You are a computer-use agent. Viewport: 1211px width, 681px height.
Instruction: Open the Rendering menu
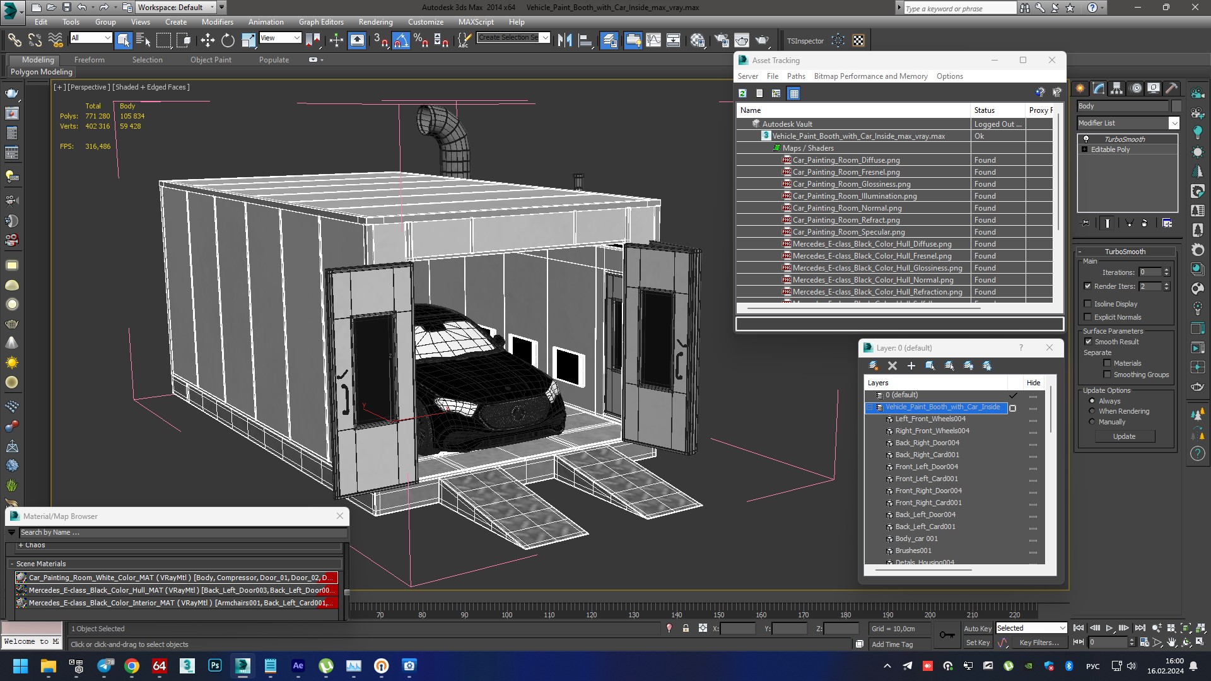375,21
